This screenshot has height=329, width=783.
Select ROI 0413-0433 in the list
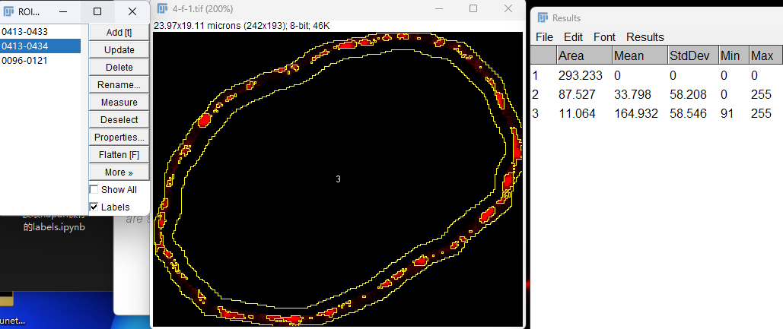[x=40, y=31]
